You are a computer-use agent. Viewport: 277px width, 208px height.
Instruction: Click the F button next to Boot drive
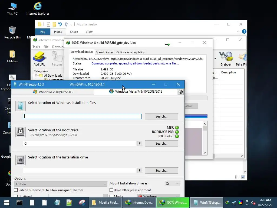pyautogui.click(x=140, y=144)
